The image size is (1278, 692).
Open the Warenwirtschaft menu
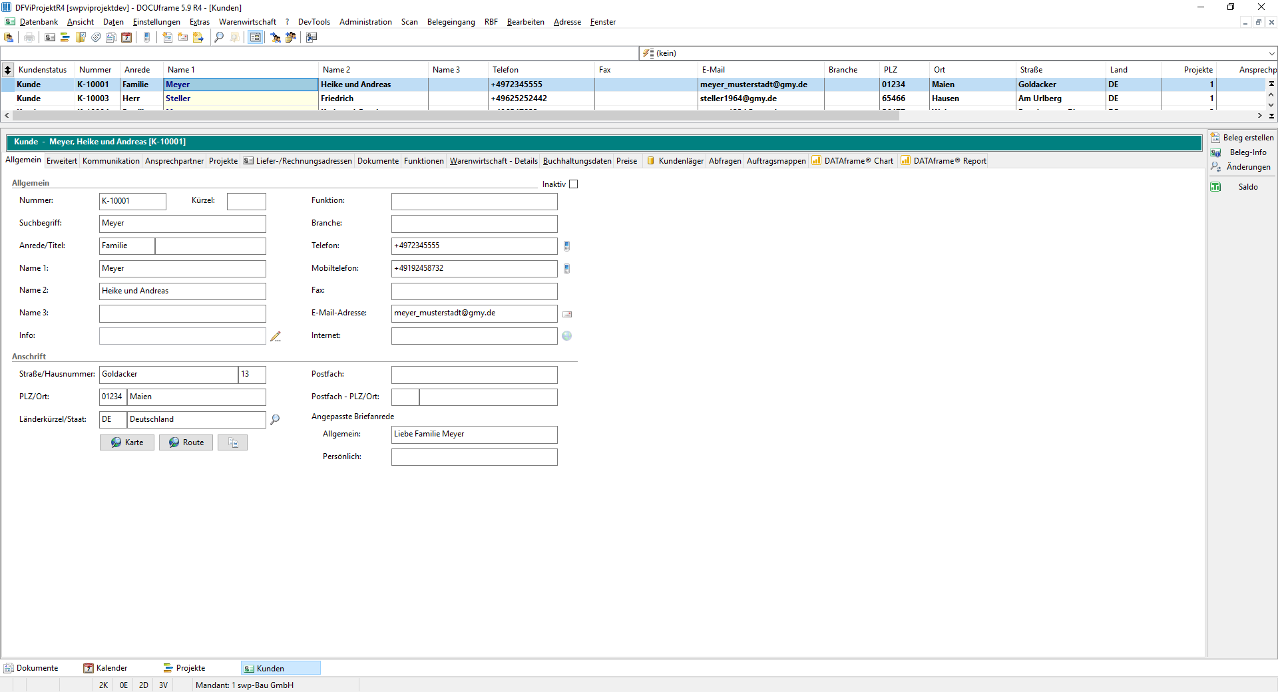coord(248,22)
